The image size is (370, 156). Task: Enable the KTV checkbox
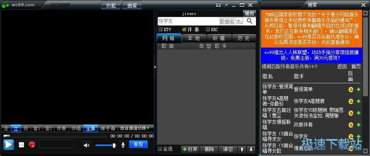(160, 29)
